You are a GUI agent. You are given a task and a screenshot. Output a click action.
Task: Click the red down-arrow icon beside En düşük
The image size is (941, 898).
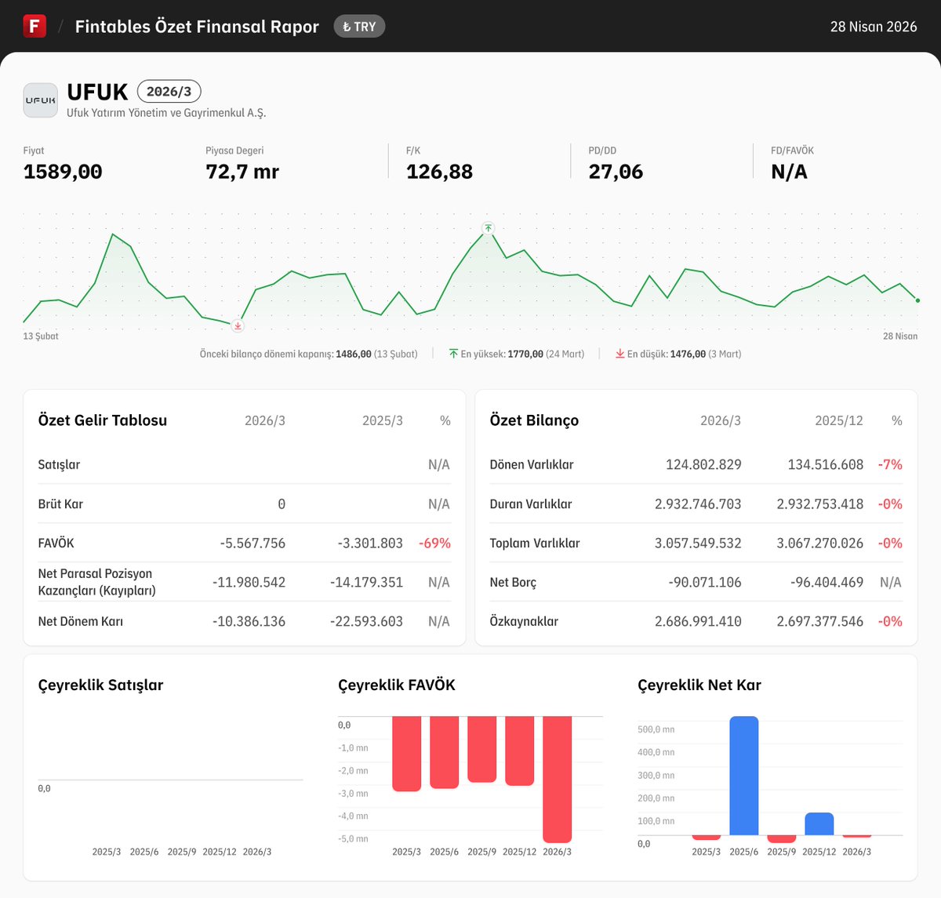[619, 354]
